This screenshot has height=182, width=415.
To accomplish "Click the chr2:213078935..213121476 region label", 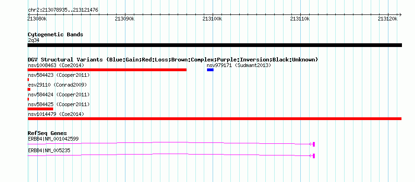I will (63, 10).
